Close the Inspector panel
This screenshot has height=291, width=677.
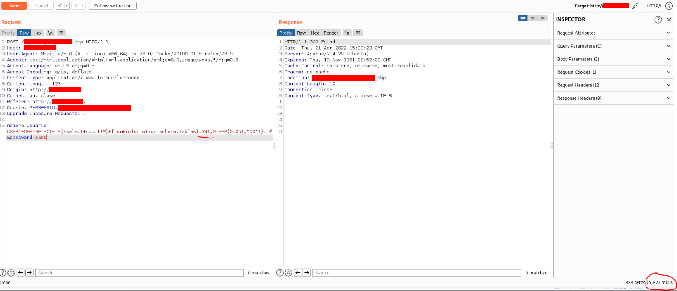point(669,19)
